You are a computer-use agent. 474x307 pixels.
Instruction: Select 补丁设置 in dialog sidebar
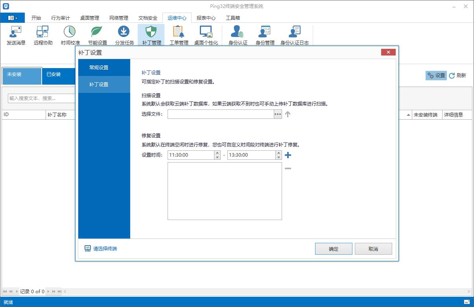104,85
